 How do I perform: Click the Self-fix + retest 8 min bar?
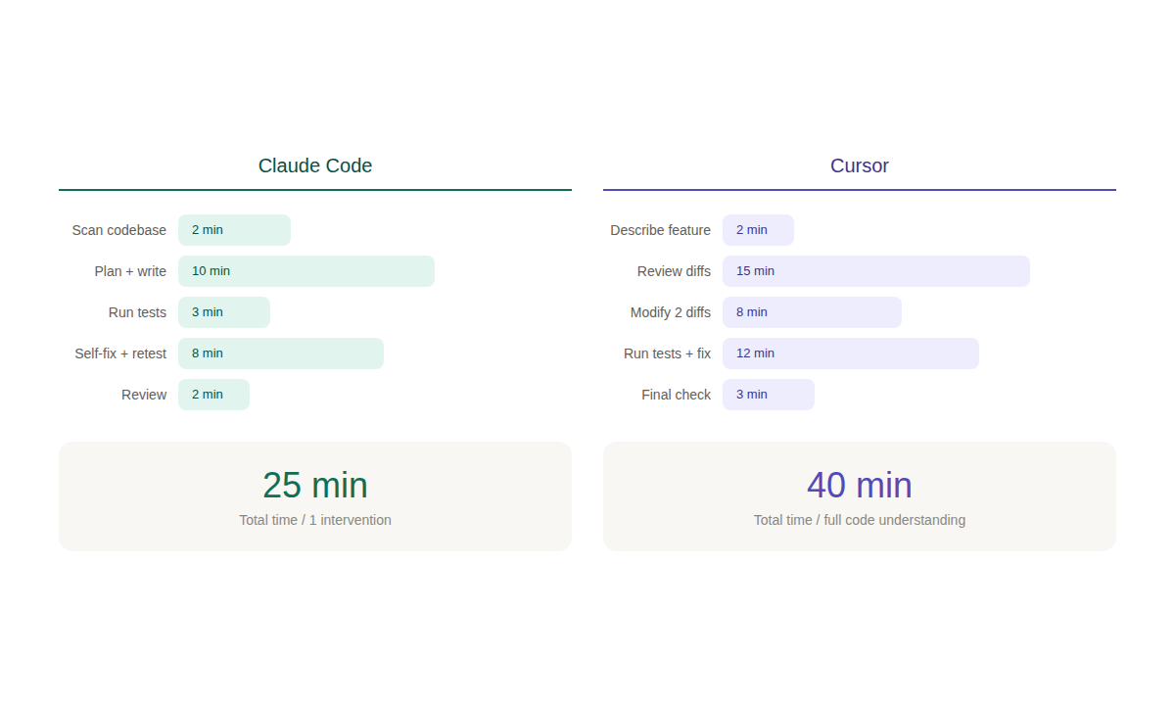tap(281, 353)
